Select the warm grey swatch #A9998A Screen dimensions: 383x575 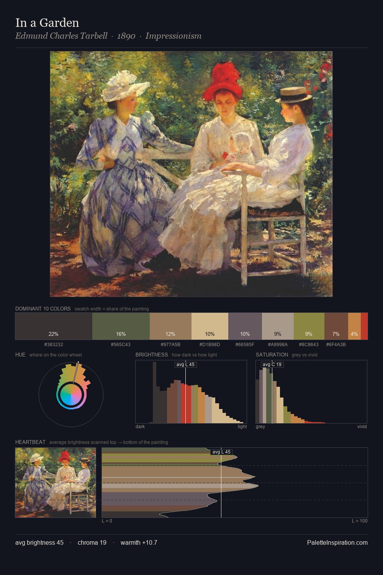[278, 326]
